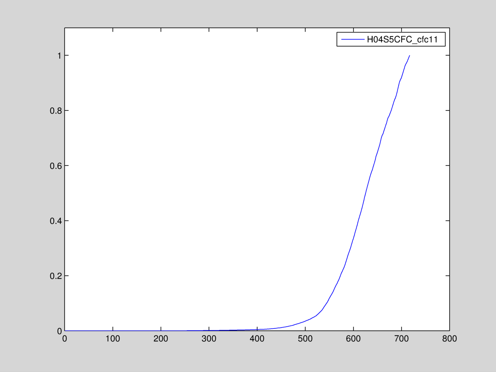The image size is (496, 372).
Task: Click the top endpoint of the blue curve
Action: (x=409, y=56)
